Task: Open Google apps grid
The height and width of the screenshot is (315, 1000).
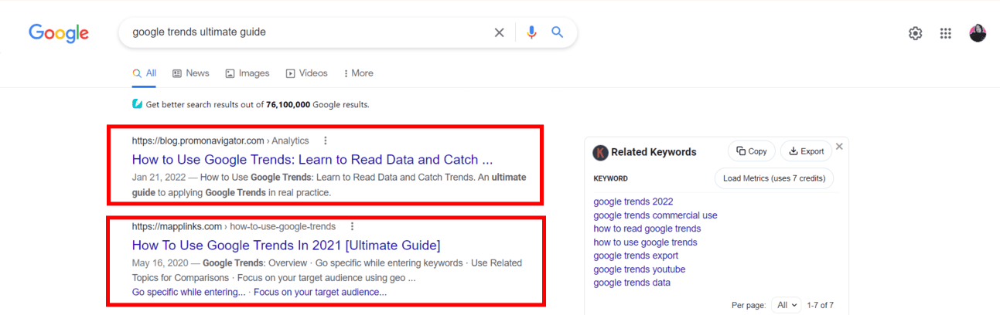Action: click(x=945, y=33)
